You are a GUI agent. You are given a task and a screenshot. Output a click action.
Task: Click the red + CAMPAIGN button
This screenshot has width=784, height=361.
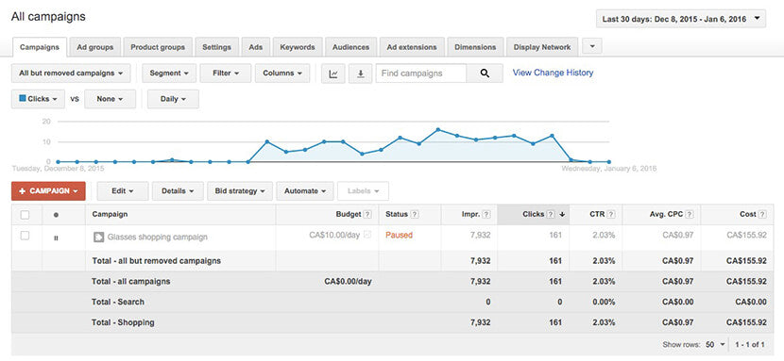point(48,191)
